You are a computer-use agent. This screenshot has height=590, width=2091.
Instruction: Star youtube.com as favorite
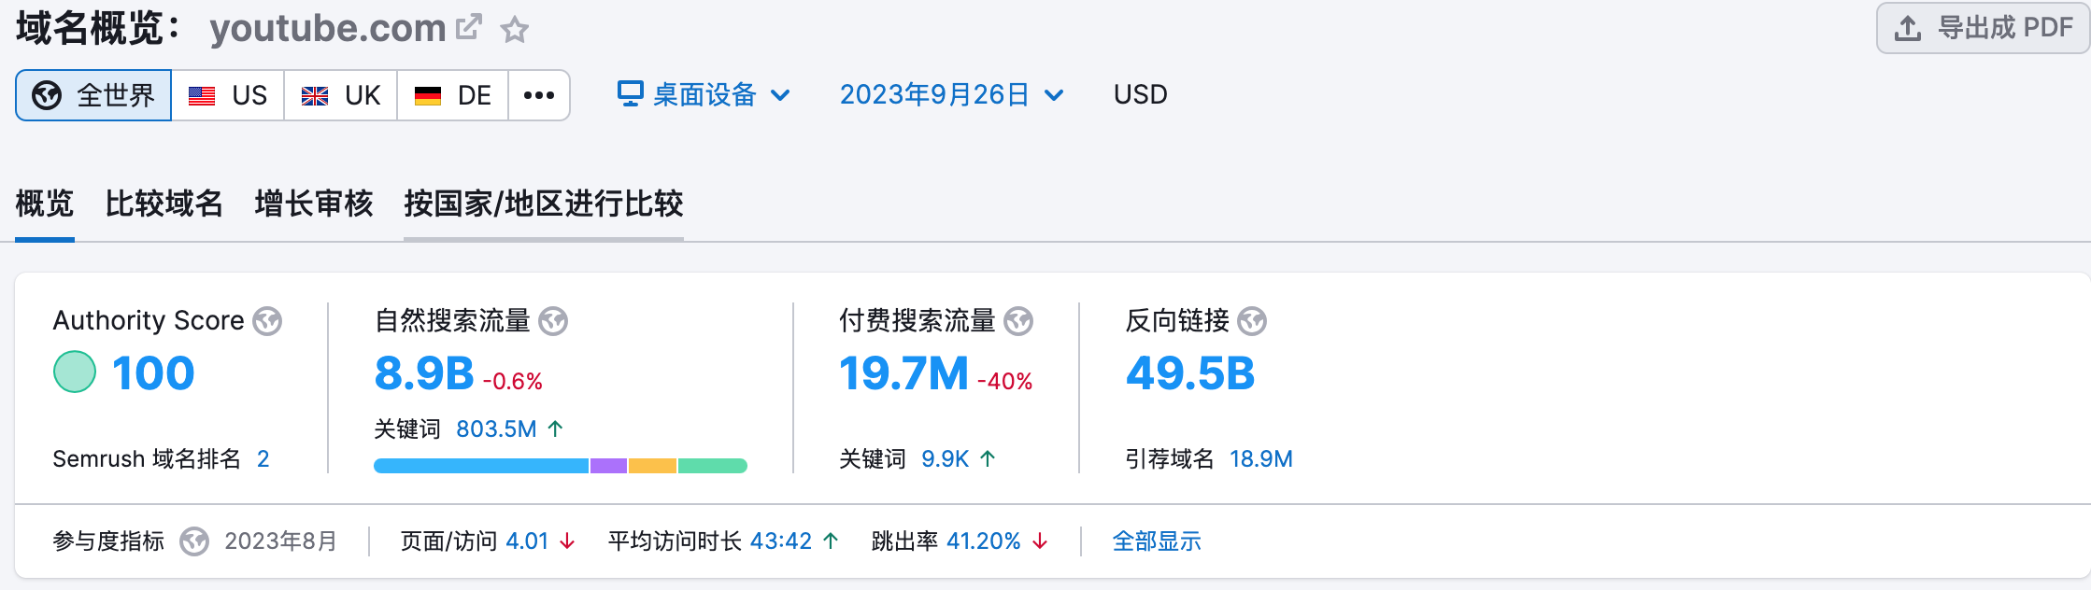[x=515, y=30]
